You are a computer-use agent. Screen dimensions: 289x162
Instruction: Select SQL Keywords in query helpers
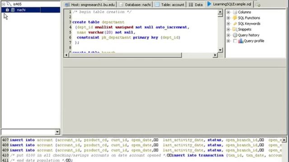249,24
